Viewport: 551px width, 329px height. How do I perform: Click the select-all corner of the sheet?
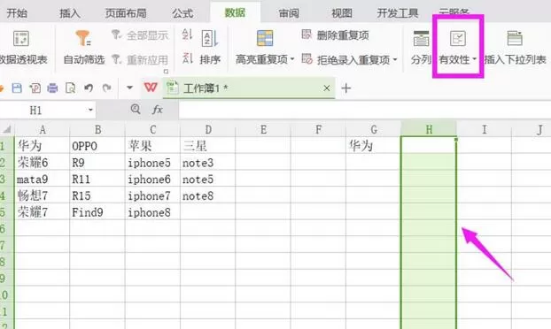[x=7, y=129]
